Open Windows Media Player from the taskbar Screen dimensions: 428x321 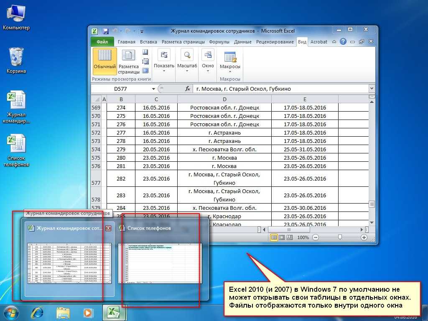pyautogui.click(x=88, y=313)
